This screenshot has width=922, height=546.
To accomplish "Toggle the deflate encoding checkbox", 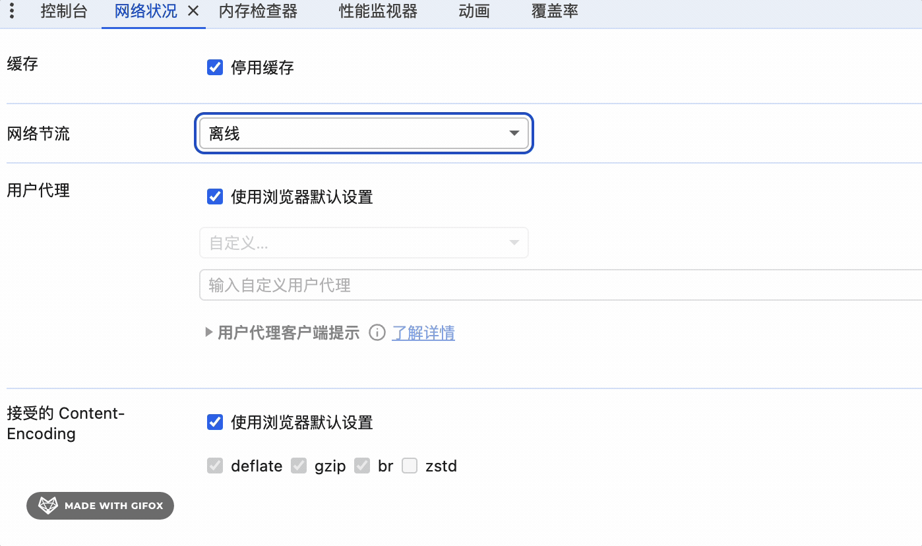I will point(215,466).
